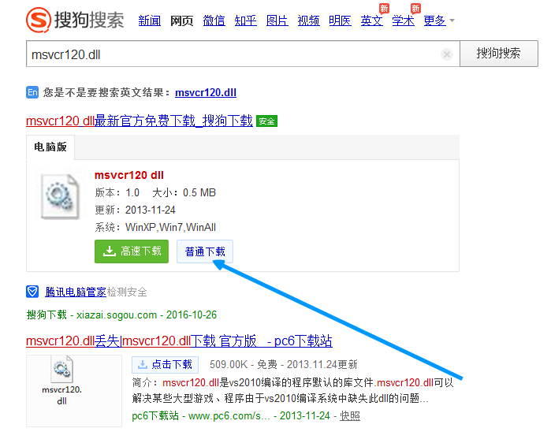Open the pc6下载站 msvcr120.dll result title

[x=179, y=341]
